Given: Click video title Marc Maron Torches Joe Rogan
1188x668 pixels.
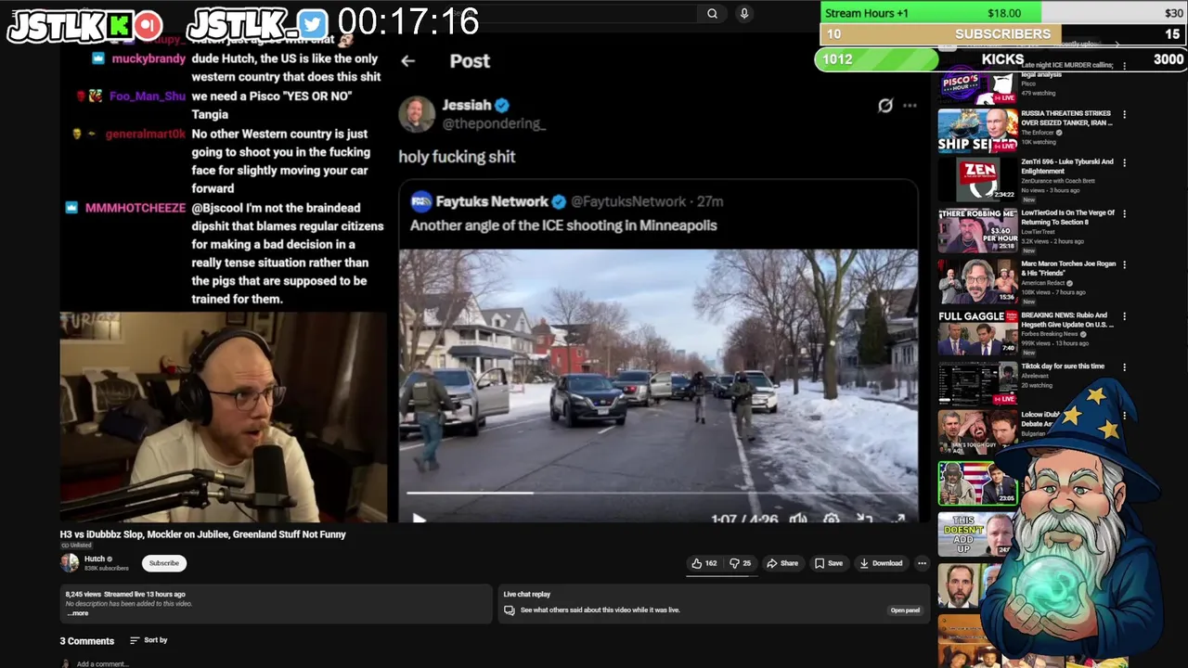Looking at the screenshot, I should coord(1067,268).
